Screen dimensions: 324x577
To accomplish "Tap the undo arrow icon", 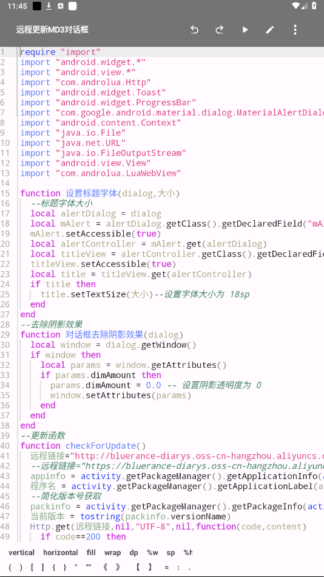I will (x=194, y=30).
